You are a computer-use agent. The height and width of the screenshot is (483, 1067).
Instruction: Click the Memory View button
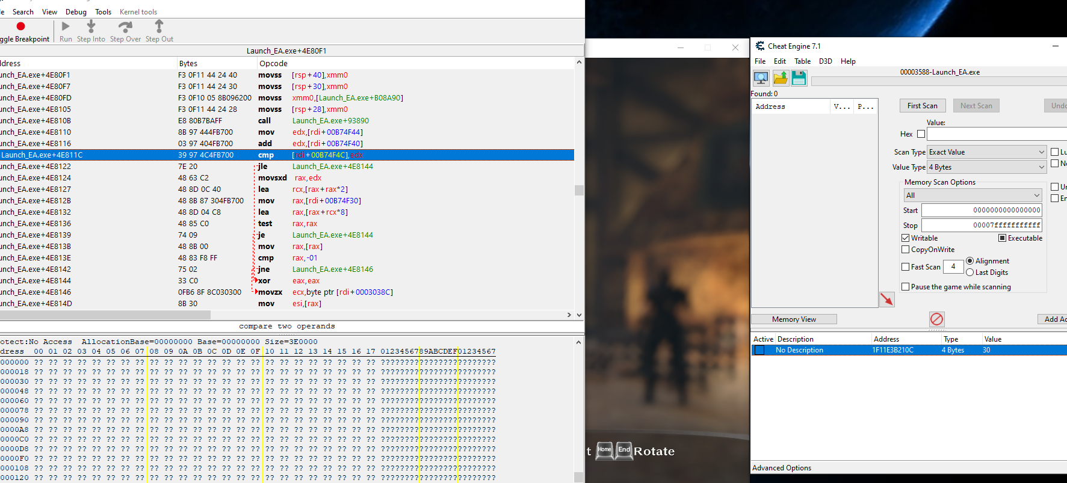tap(794, 319)
